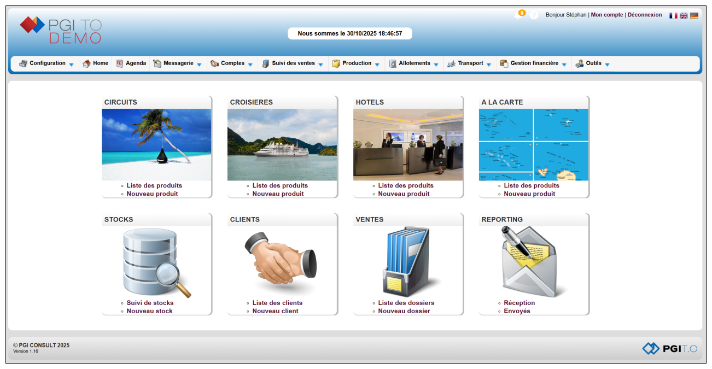Open Nouveau dossier under Ventes
This screenshot has height=369, width=712.
pyautogui.click(x=404, y=311)
